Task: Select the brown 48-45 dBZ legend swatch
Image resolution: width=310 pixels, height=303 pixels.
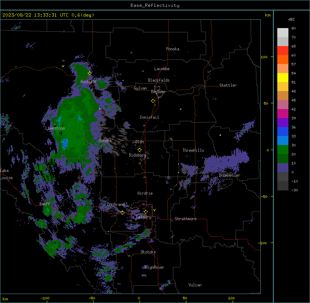Action: point(283,95)
